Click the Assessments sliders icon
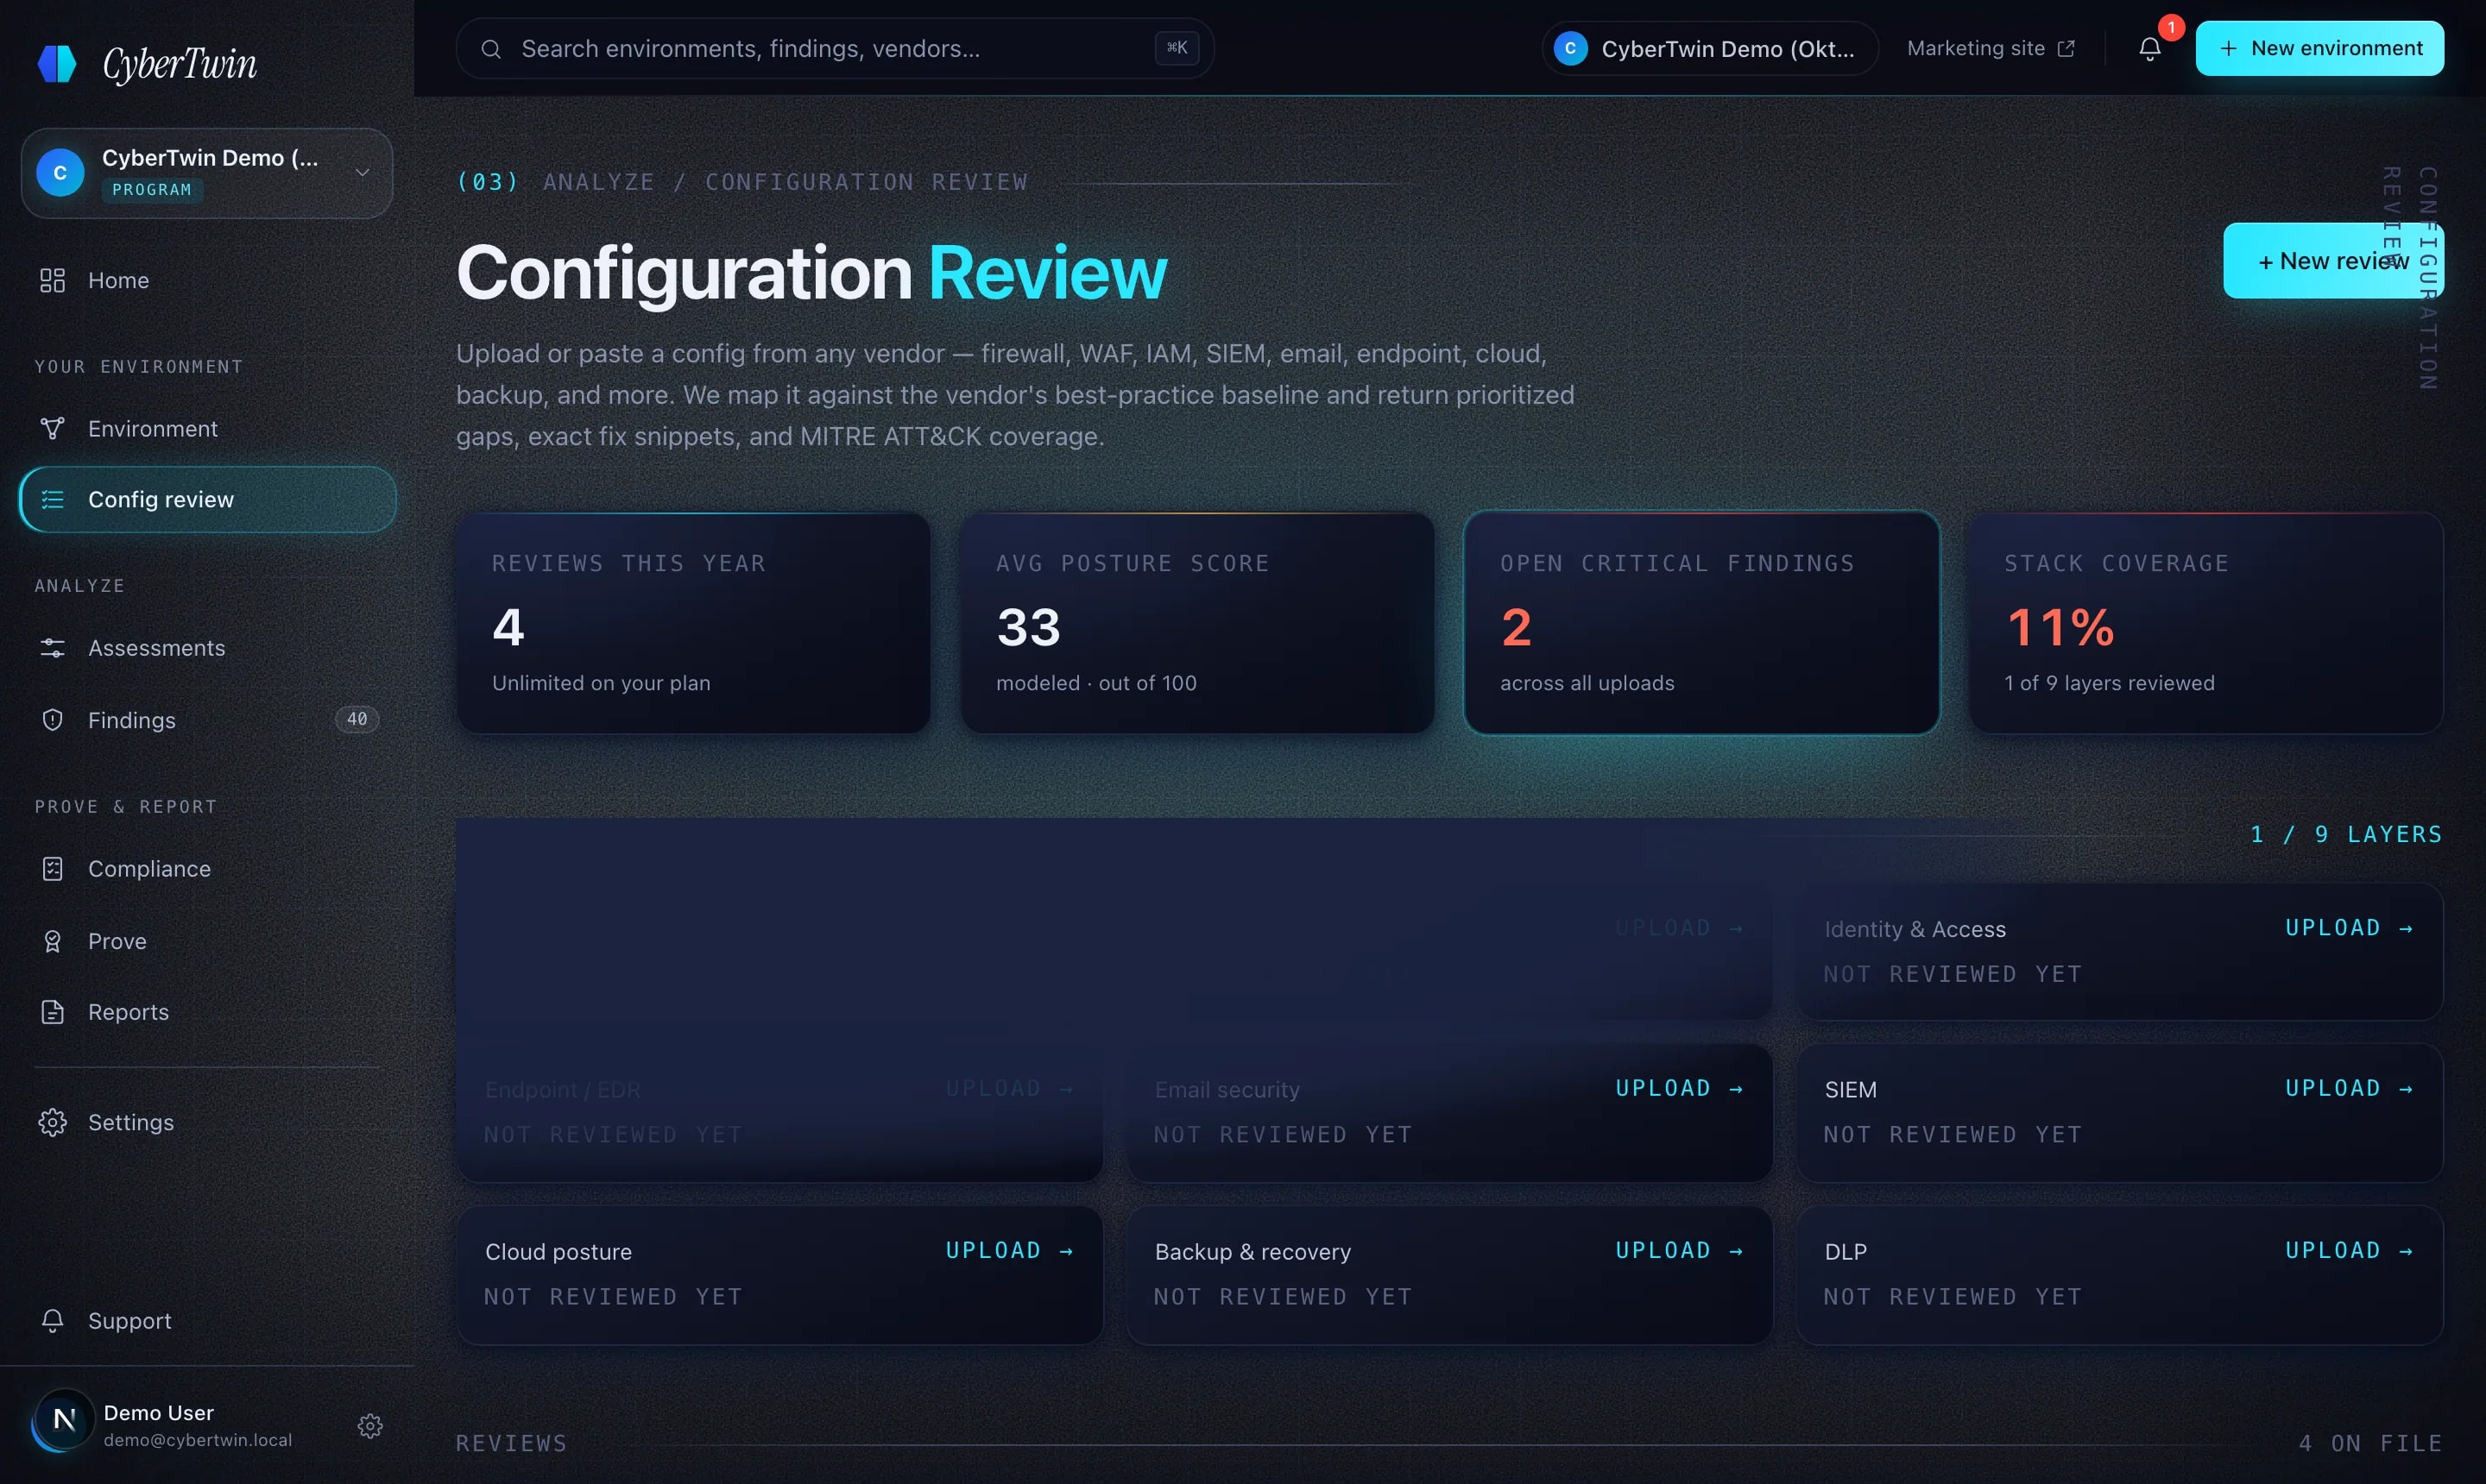2486x1484 pixels. (x=52, y=648)
